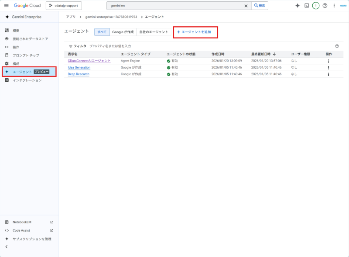
Task: Open notifications badge showing 1
Action: 315,6
